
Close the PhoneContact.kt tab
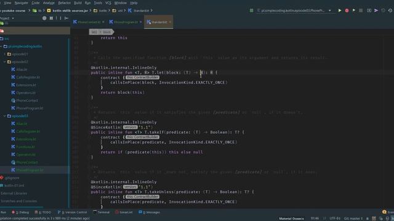(x=103, y=22)
